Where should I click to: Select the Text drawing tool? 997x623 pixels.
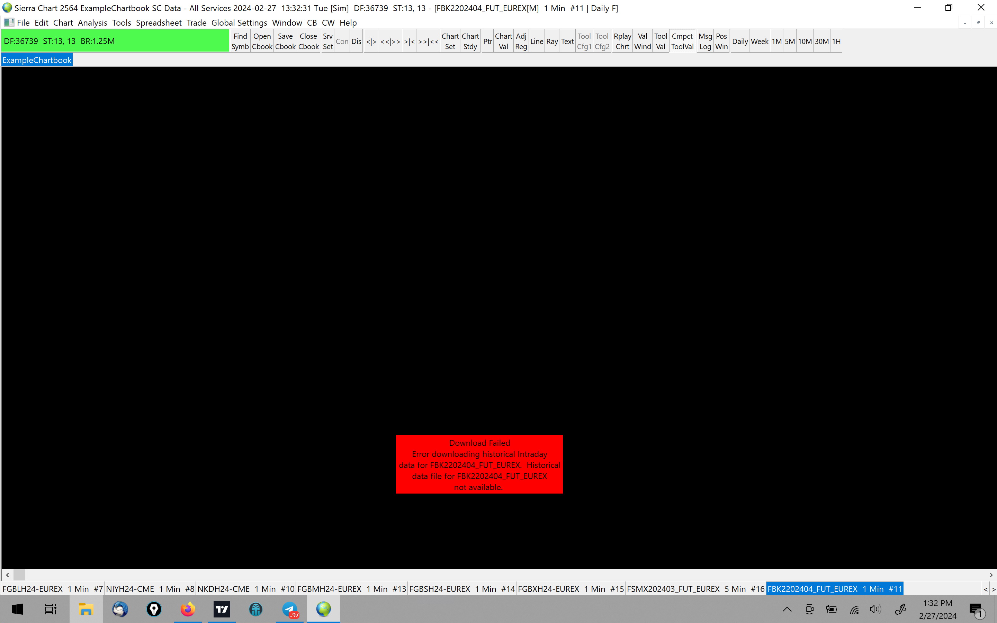click(x=567, y=41)
